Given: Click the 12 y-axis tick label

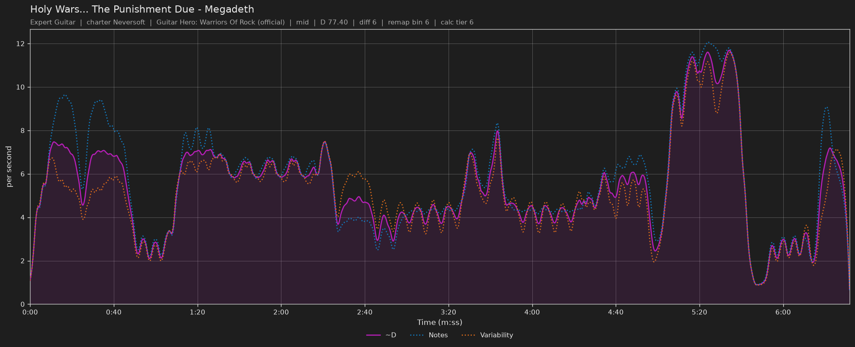Looking at the screenshot, I should tap(21, 44).
